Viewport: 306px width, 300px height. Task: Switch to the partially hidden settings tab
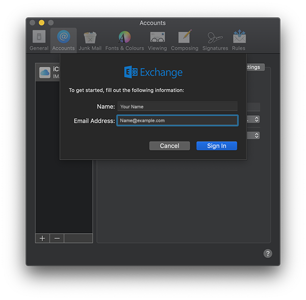[x=256, y=67]
